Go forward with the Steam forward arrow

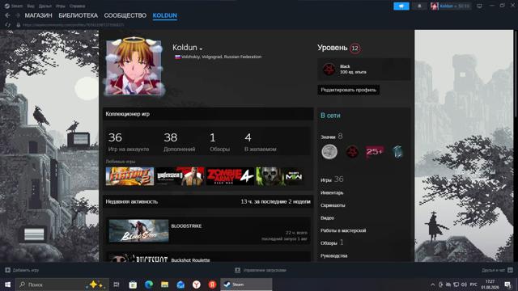point(18,15)
